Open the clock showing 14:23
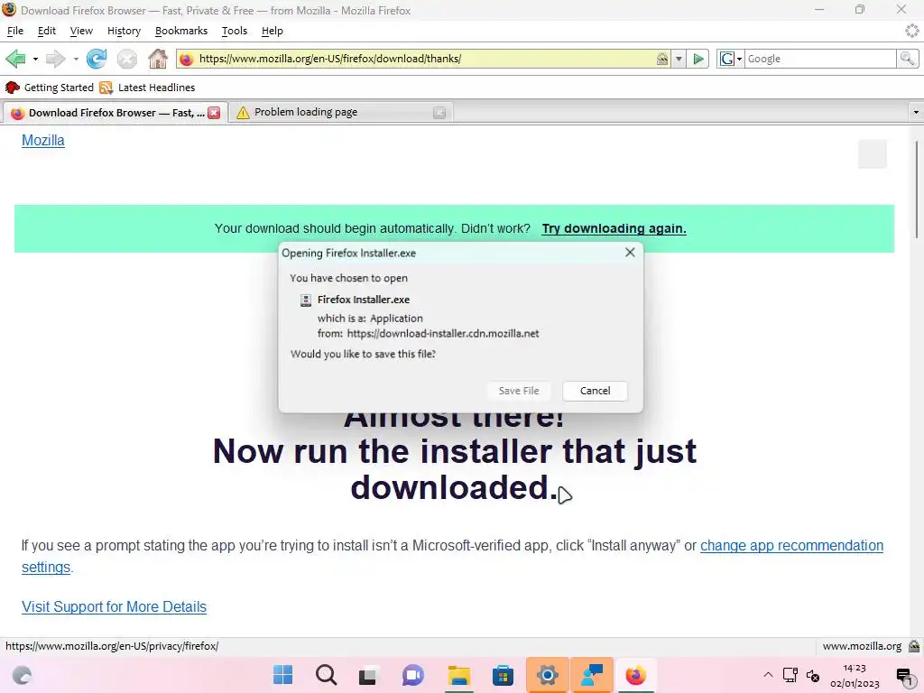Viewport: 924px width, 693px height. 855,675
